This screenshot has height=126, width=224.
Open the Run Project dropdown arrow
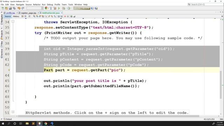pyautogui.click(x=61, y=8)
